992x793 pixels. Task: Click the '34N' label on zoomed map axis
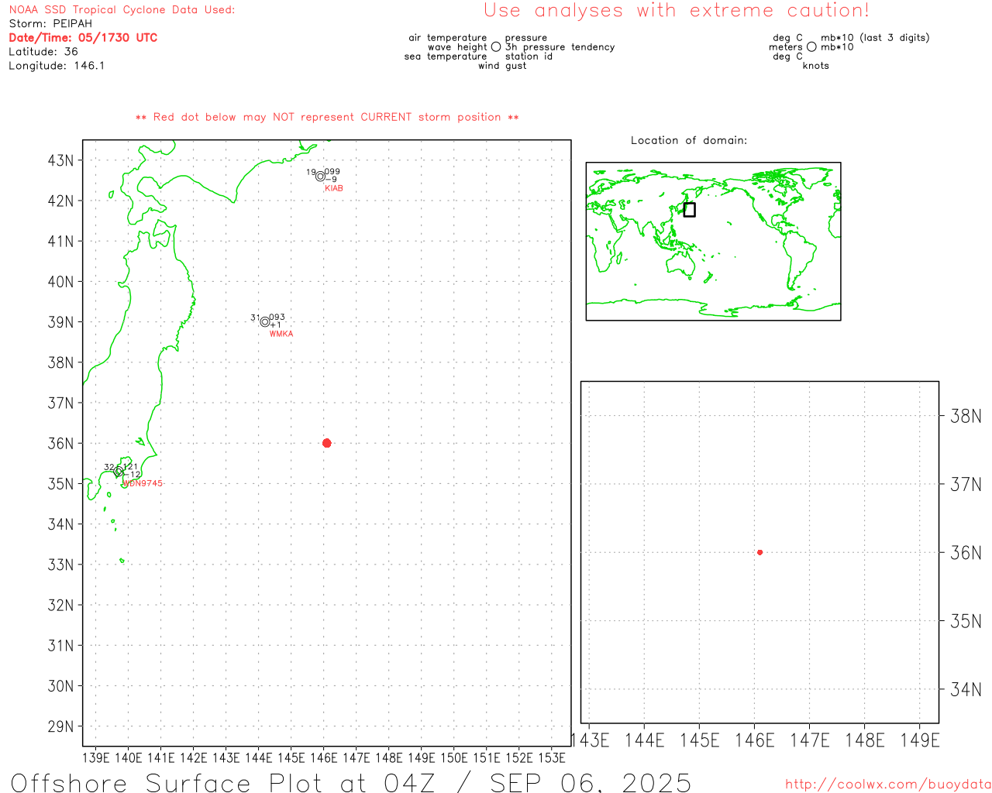tap(966, 689)
